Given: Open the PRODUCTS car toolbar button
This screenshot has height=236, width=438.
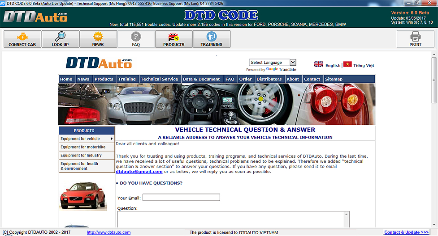Looking at the screenshot, I should 174,39.
